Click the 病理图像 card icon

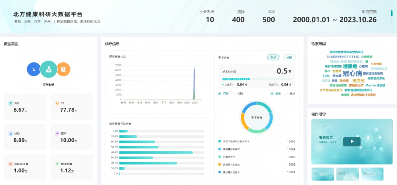[x=57, y=164]
